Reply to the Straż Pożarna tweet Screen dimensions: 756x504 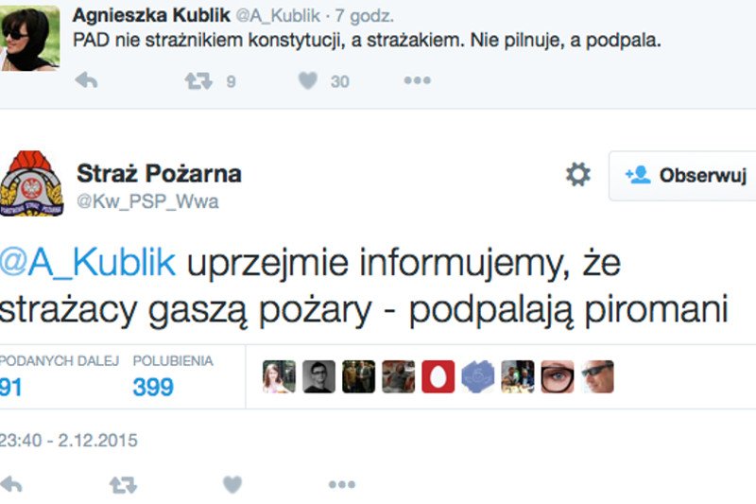coord(11,485)
